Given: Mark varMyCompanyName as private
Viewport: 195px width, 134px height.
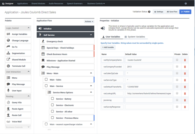Looking at the screenshot, I should [177, 60].
